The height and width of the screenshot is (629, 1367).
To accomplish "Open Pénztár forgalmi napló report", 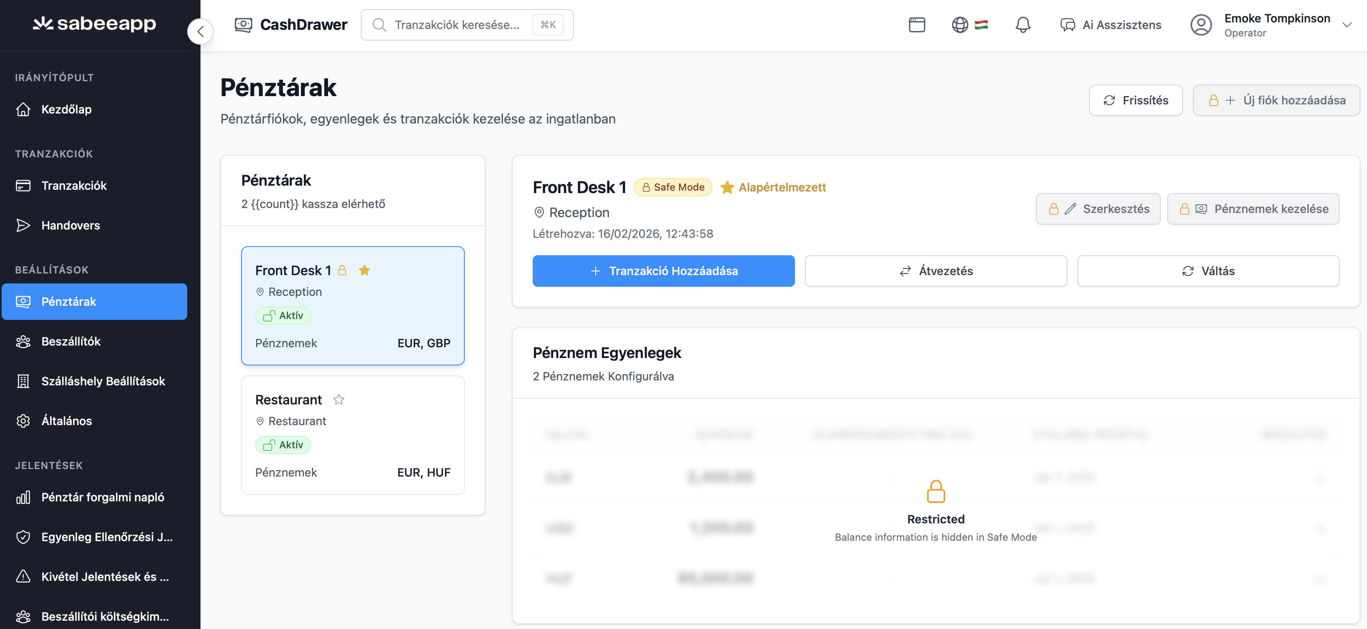I will [102, 497].
